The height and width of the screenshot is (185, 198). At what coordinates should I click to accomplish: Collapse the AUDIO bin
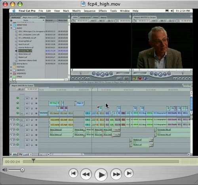(x=11, y=28)
